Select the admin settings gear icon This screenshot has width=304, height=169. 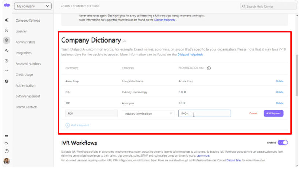pyautogui.click(x=6, y=41)
